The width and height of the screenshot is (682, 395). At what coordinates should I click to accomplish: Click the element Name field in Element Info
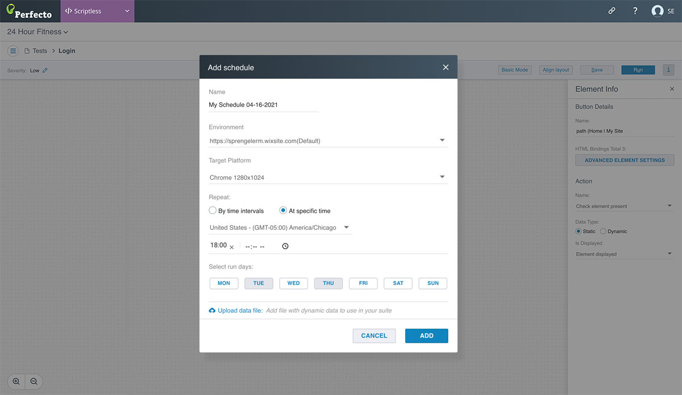pos(625,131)
